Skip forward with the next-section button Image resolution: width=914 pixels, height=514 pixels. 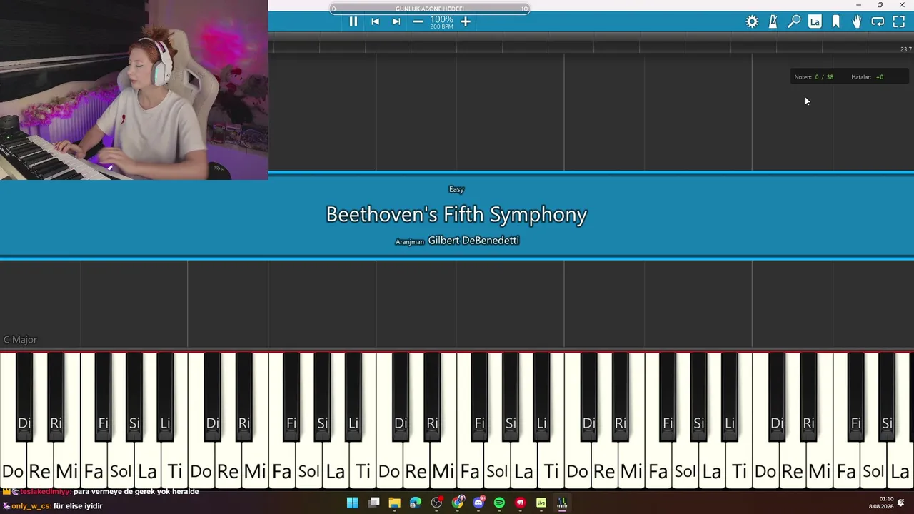(396, 21)
